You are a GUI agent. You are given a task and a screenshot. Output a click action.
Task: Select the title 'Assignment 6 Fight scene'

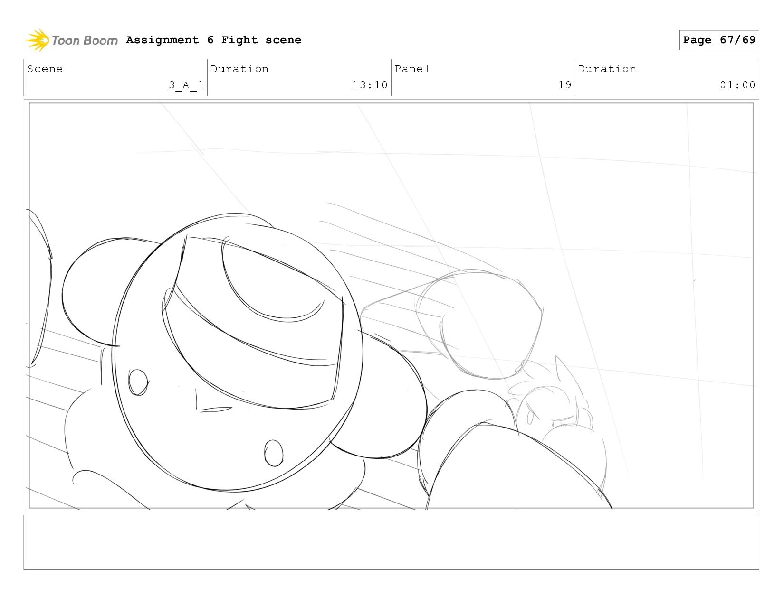pos(214,40)
